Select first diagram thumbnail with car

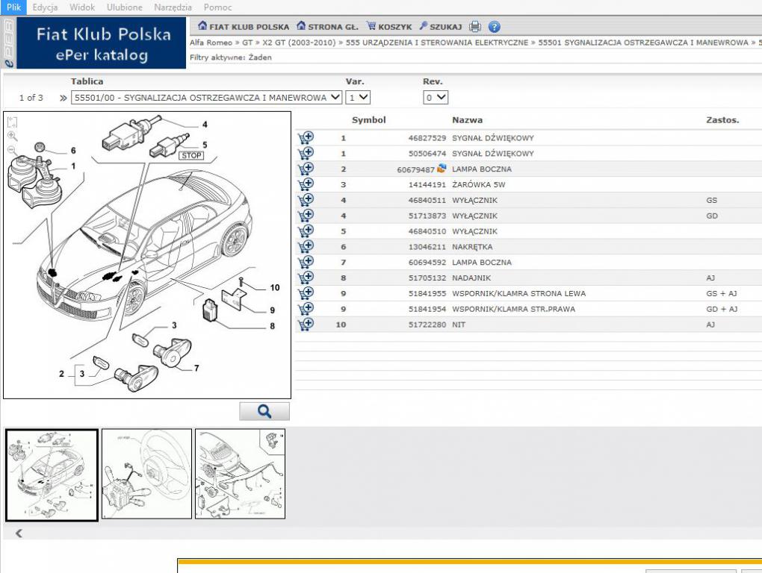tap(52, 475)
